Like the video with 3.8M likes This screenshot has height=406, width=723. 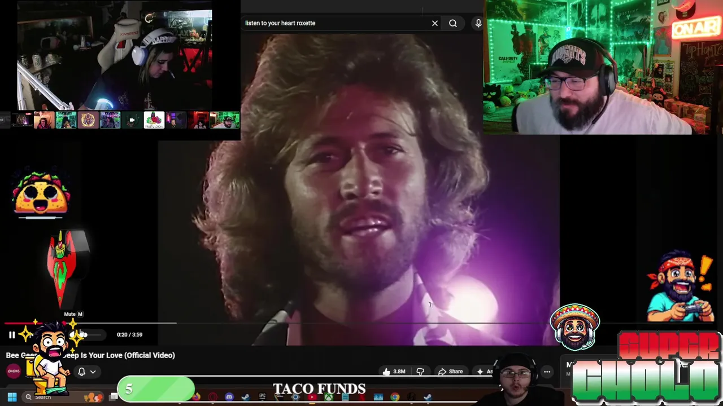click(394, 372)
